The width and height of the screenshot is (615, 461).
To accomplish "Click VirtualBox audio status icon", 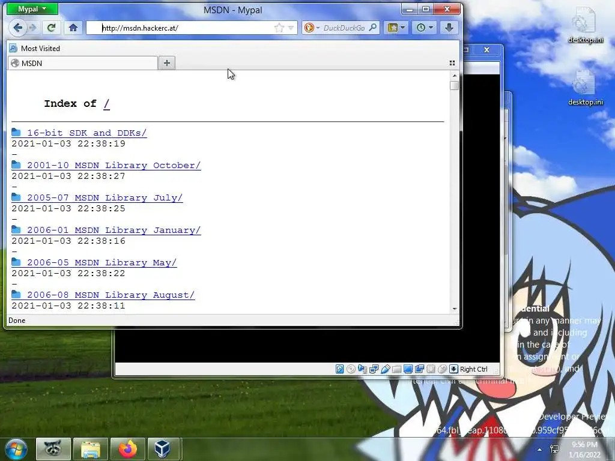I will coord(362,369).
